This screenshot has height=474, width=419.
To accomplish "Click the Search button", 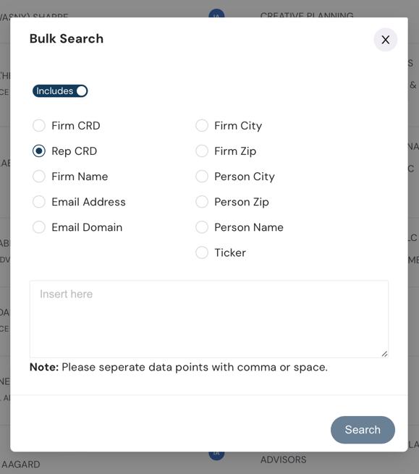I will coord(363,430).
